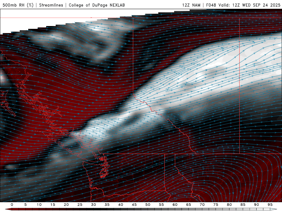
Task: Click the 85 label on color scale
Action: [x=243, y=205]
